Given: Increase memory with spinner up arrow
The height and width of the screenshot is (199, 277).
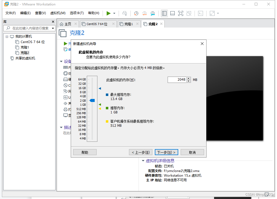Looking at the screenshot, I should point(189,79).
